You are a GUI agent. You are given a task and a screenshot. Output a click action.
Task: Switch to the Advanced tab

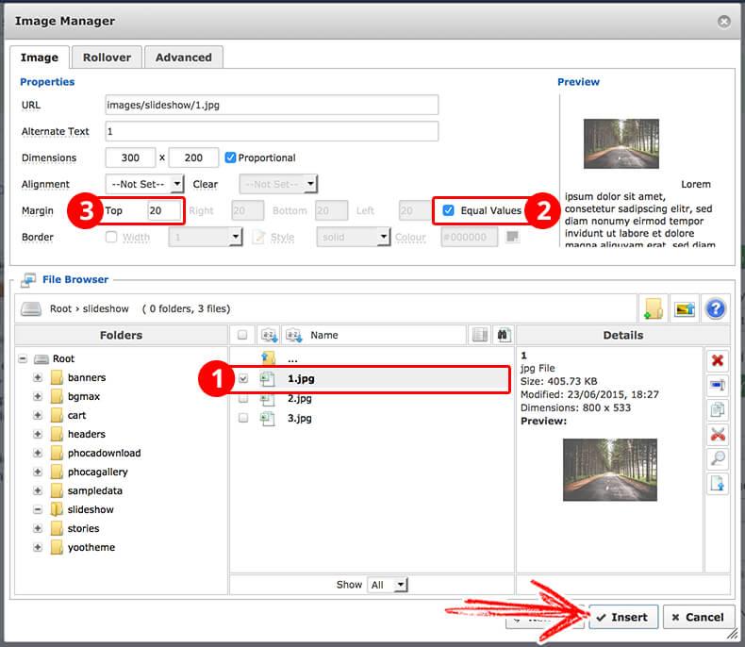pos(184,58)
